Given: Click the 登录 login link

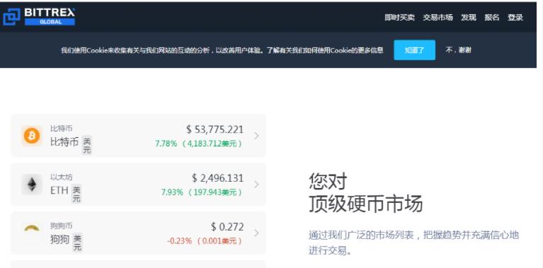Looking at the screenshot, I should (515, 18).
